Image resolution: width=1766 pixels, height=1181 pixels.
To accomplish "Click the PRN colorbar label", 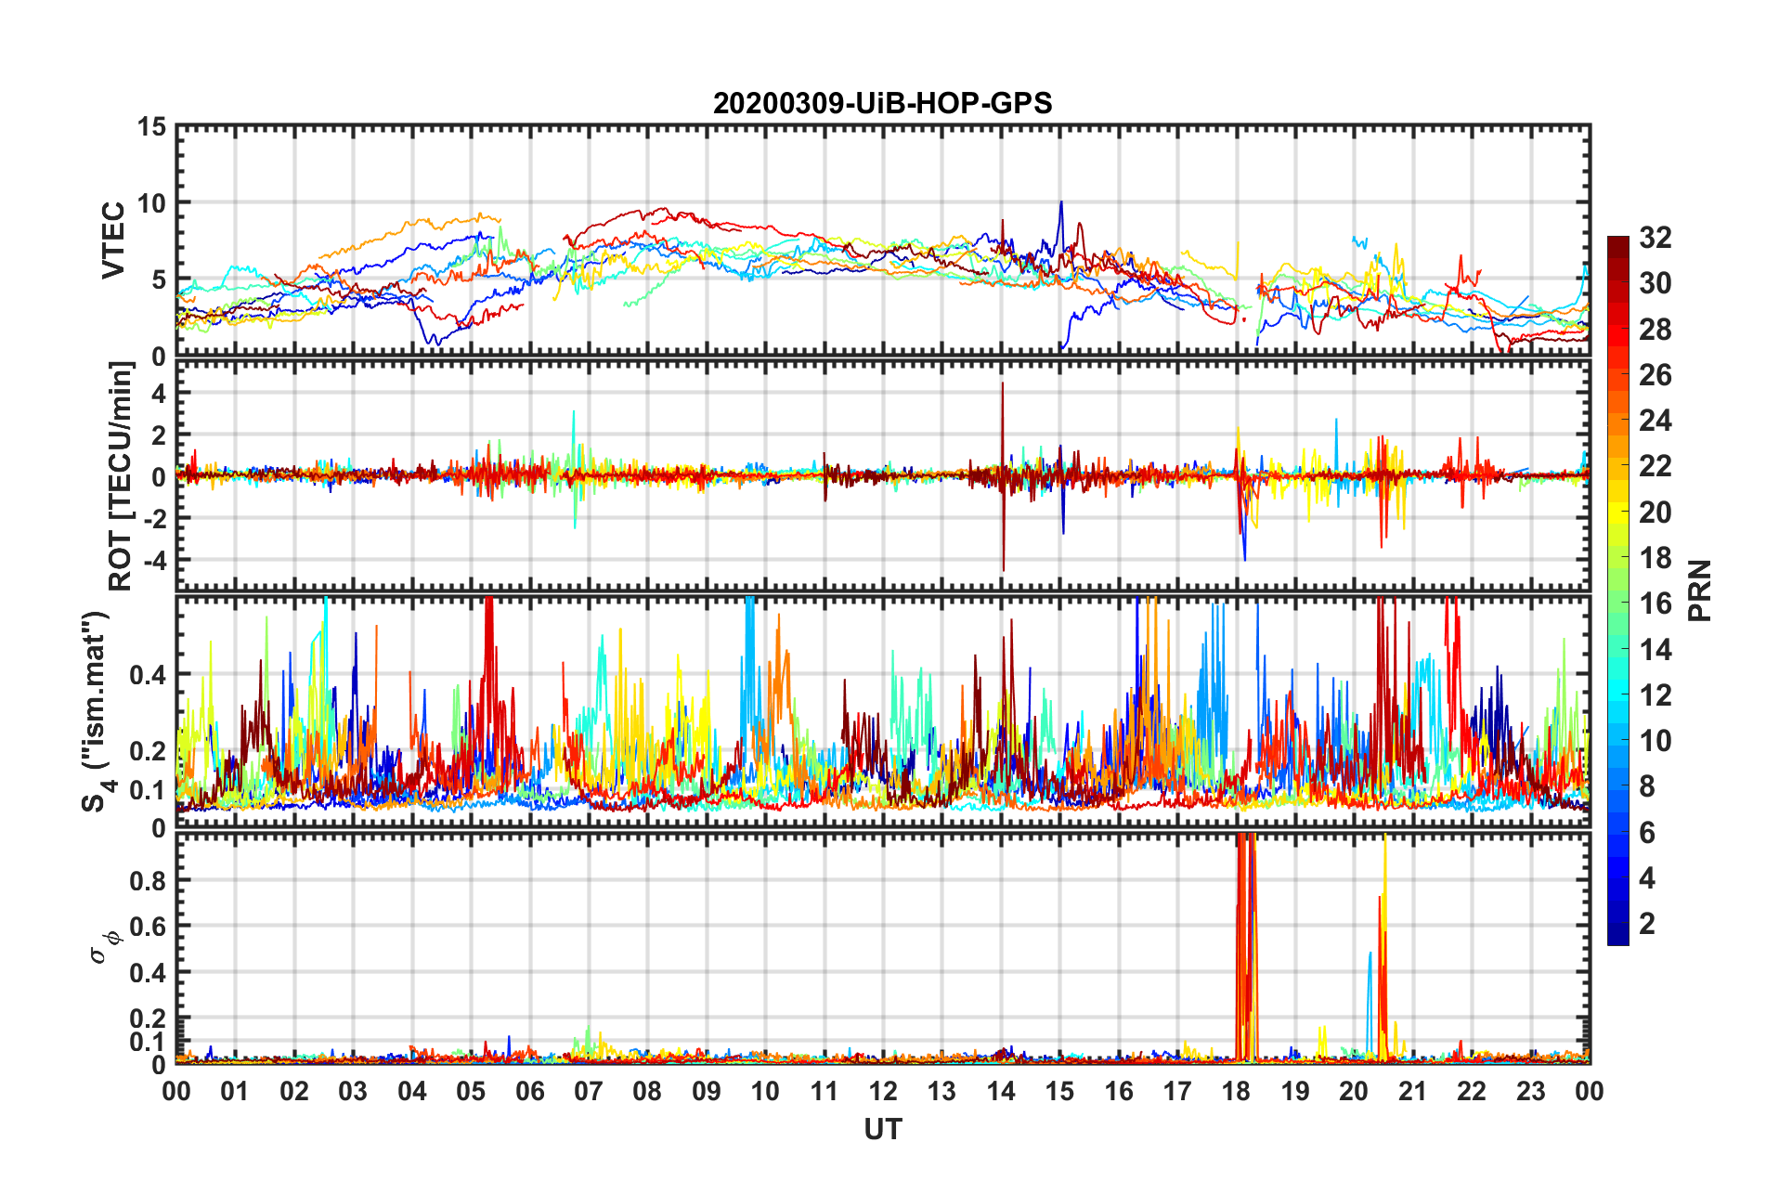I will click(x=1700, y=590).
